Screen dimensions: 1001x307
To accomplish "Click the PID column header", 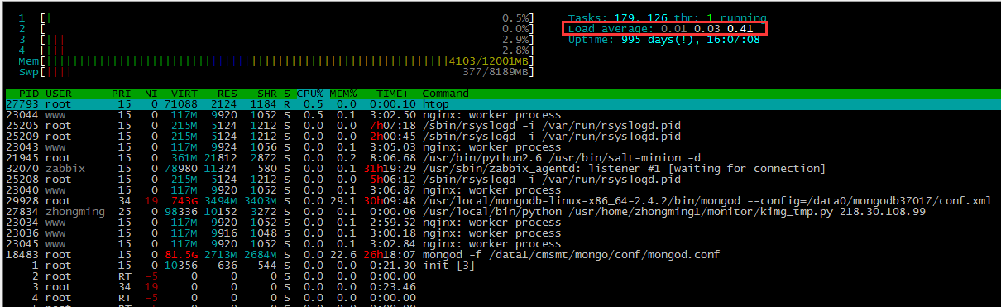I will [x=28, y=94].
